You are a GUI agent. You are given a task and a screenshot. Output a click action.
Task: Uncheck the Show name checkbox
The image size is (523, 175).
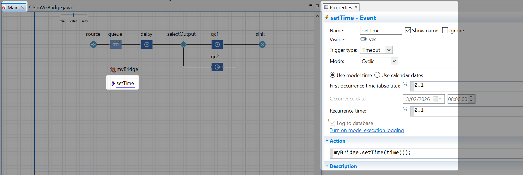[x=408, y=30]
